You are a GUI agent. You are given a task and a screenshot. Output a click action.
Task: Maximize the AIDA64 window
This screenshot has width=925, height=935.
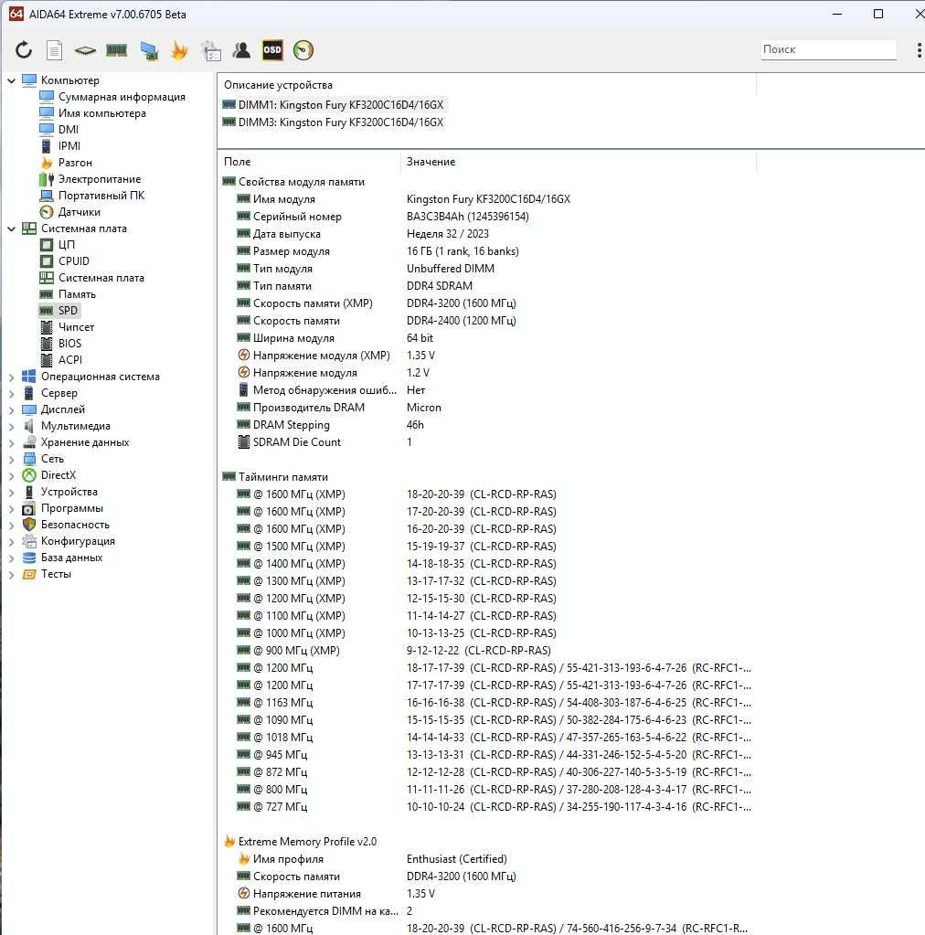coord(877,14)
